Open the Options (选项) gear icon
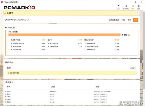The width and height of the screenshot is (145, 106). [138, 6]
